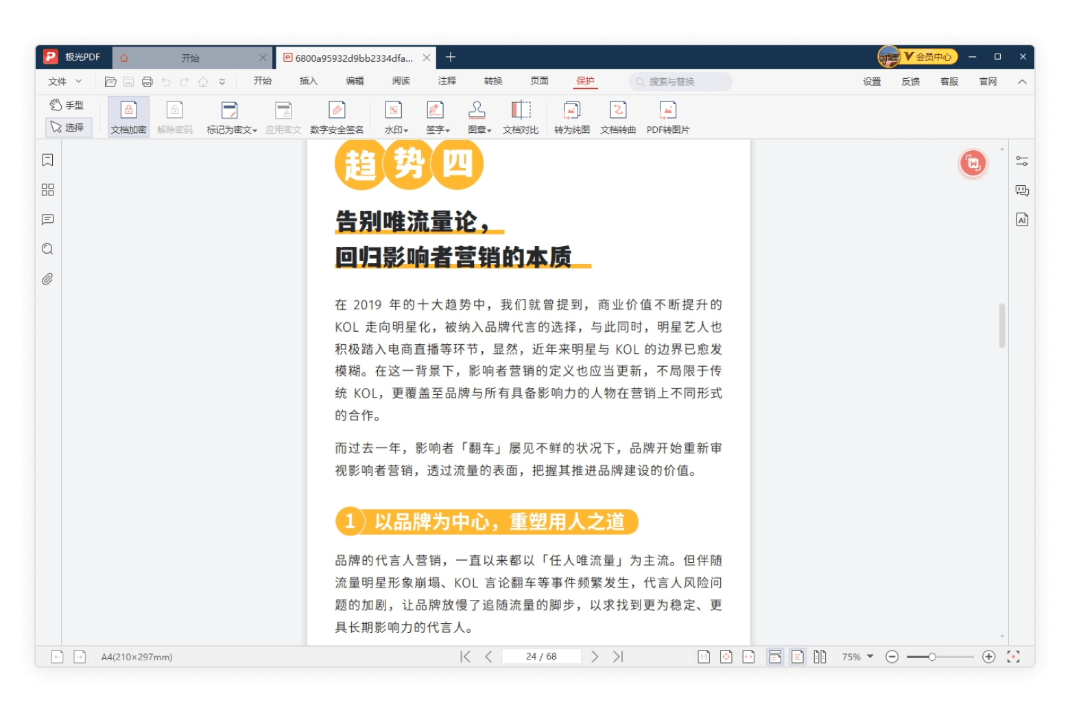Enter full screen mode icon
The image size is (1070, 713).
point(1013,657)
